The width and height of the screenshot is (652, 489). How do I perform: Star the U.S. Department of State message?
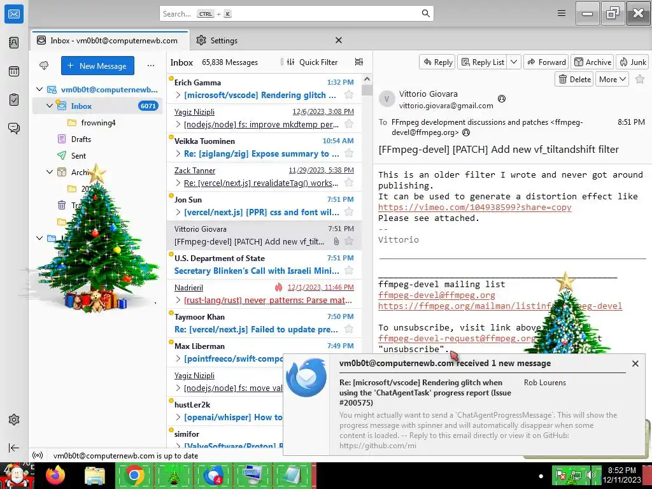(x=349, y=271)
